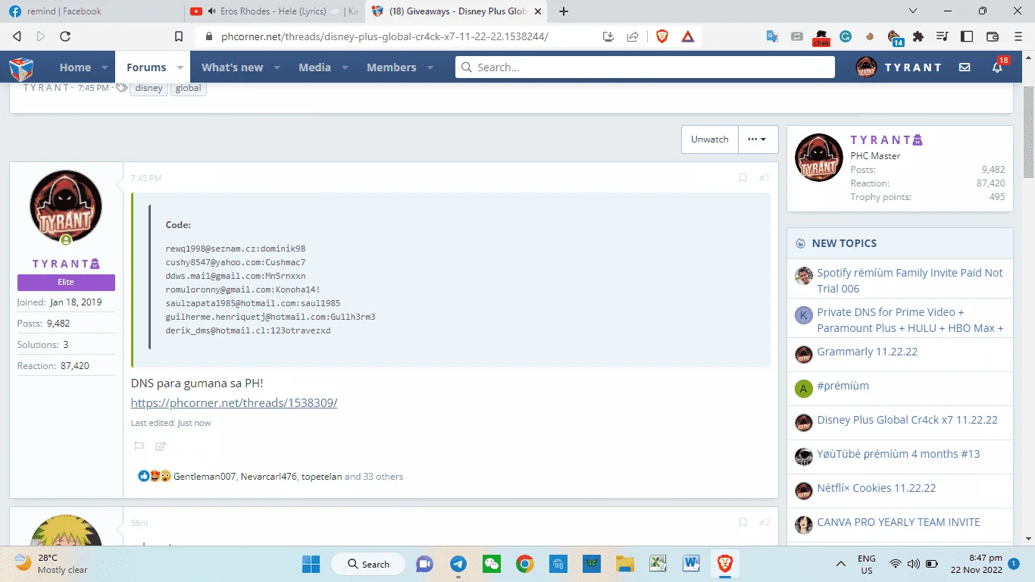Show the Brave sidebar panel
The width and height of the screenshot is (1035, 582).
tap(967, 36)
